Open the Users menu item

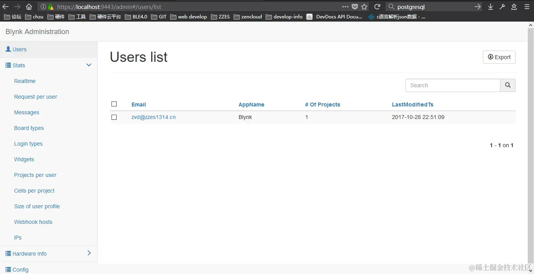click(x=49, y=49)
